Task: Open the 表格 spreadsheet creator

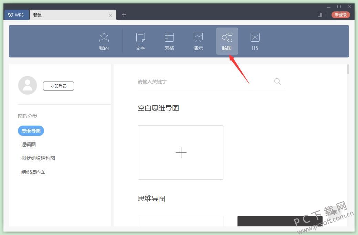Action: point(169,41)
